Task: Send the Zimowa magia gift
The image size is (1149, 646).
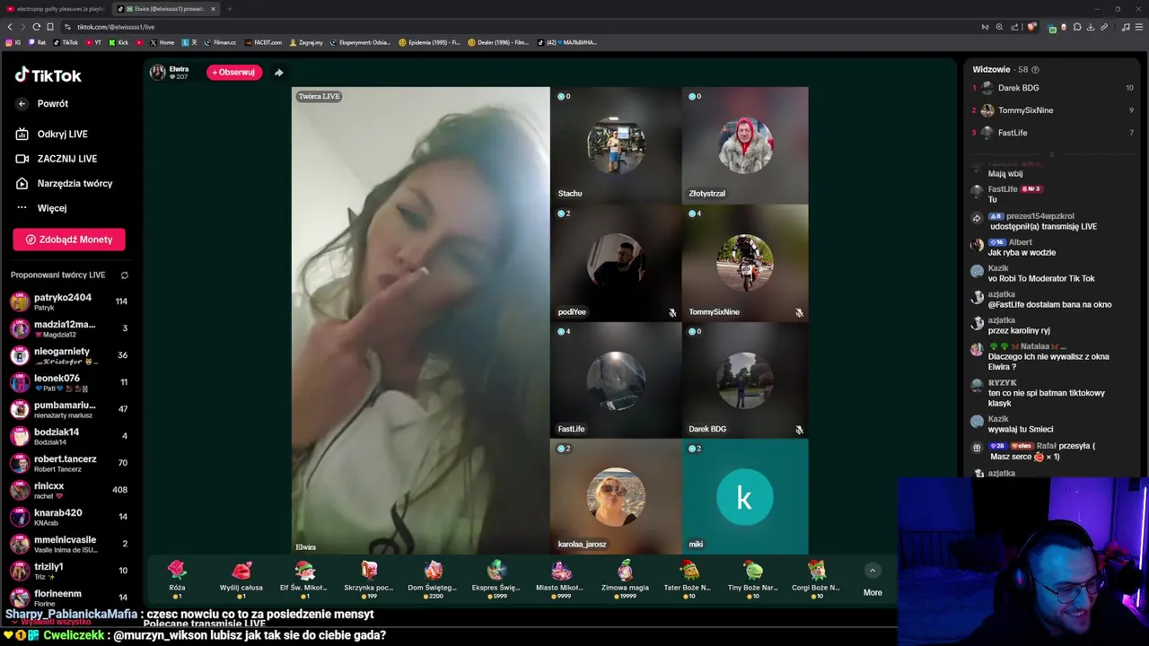Action: (625, 580)
